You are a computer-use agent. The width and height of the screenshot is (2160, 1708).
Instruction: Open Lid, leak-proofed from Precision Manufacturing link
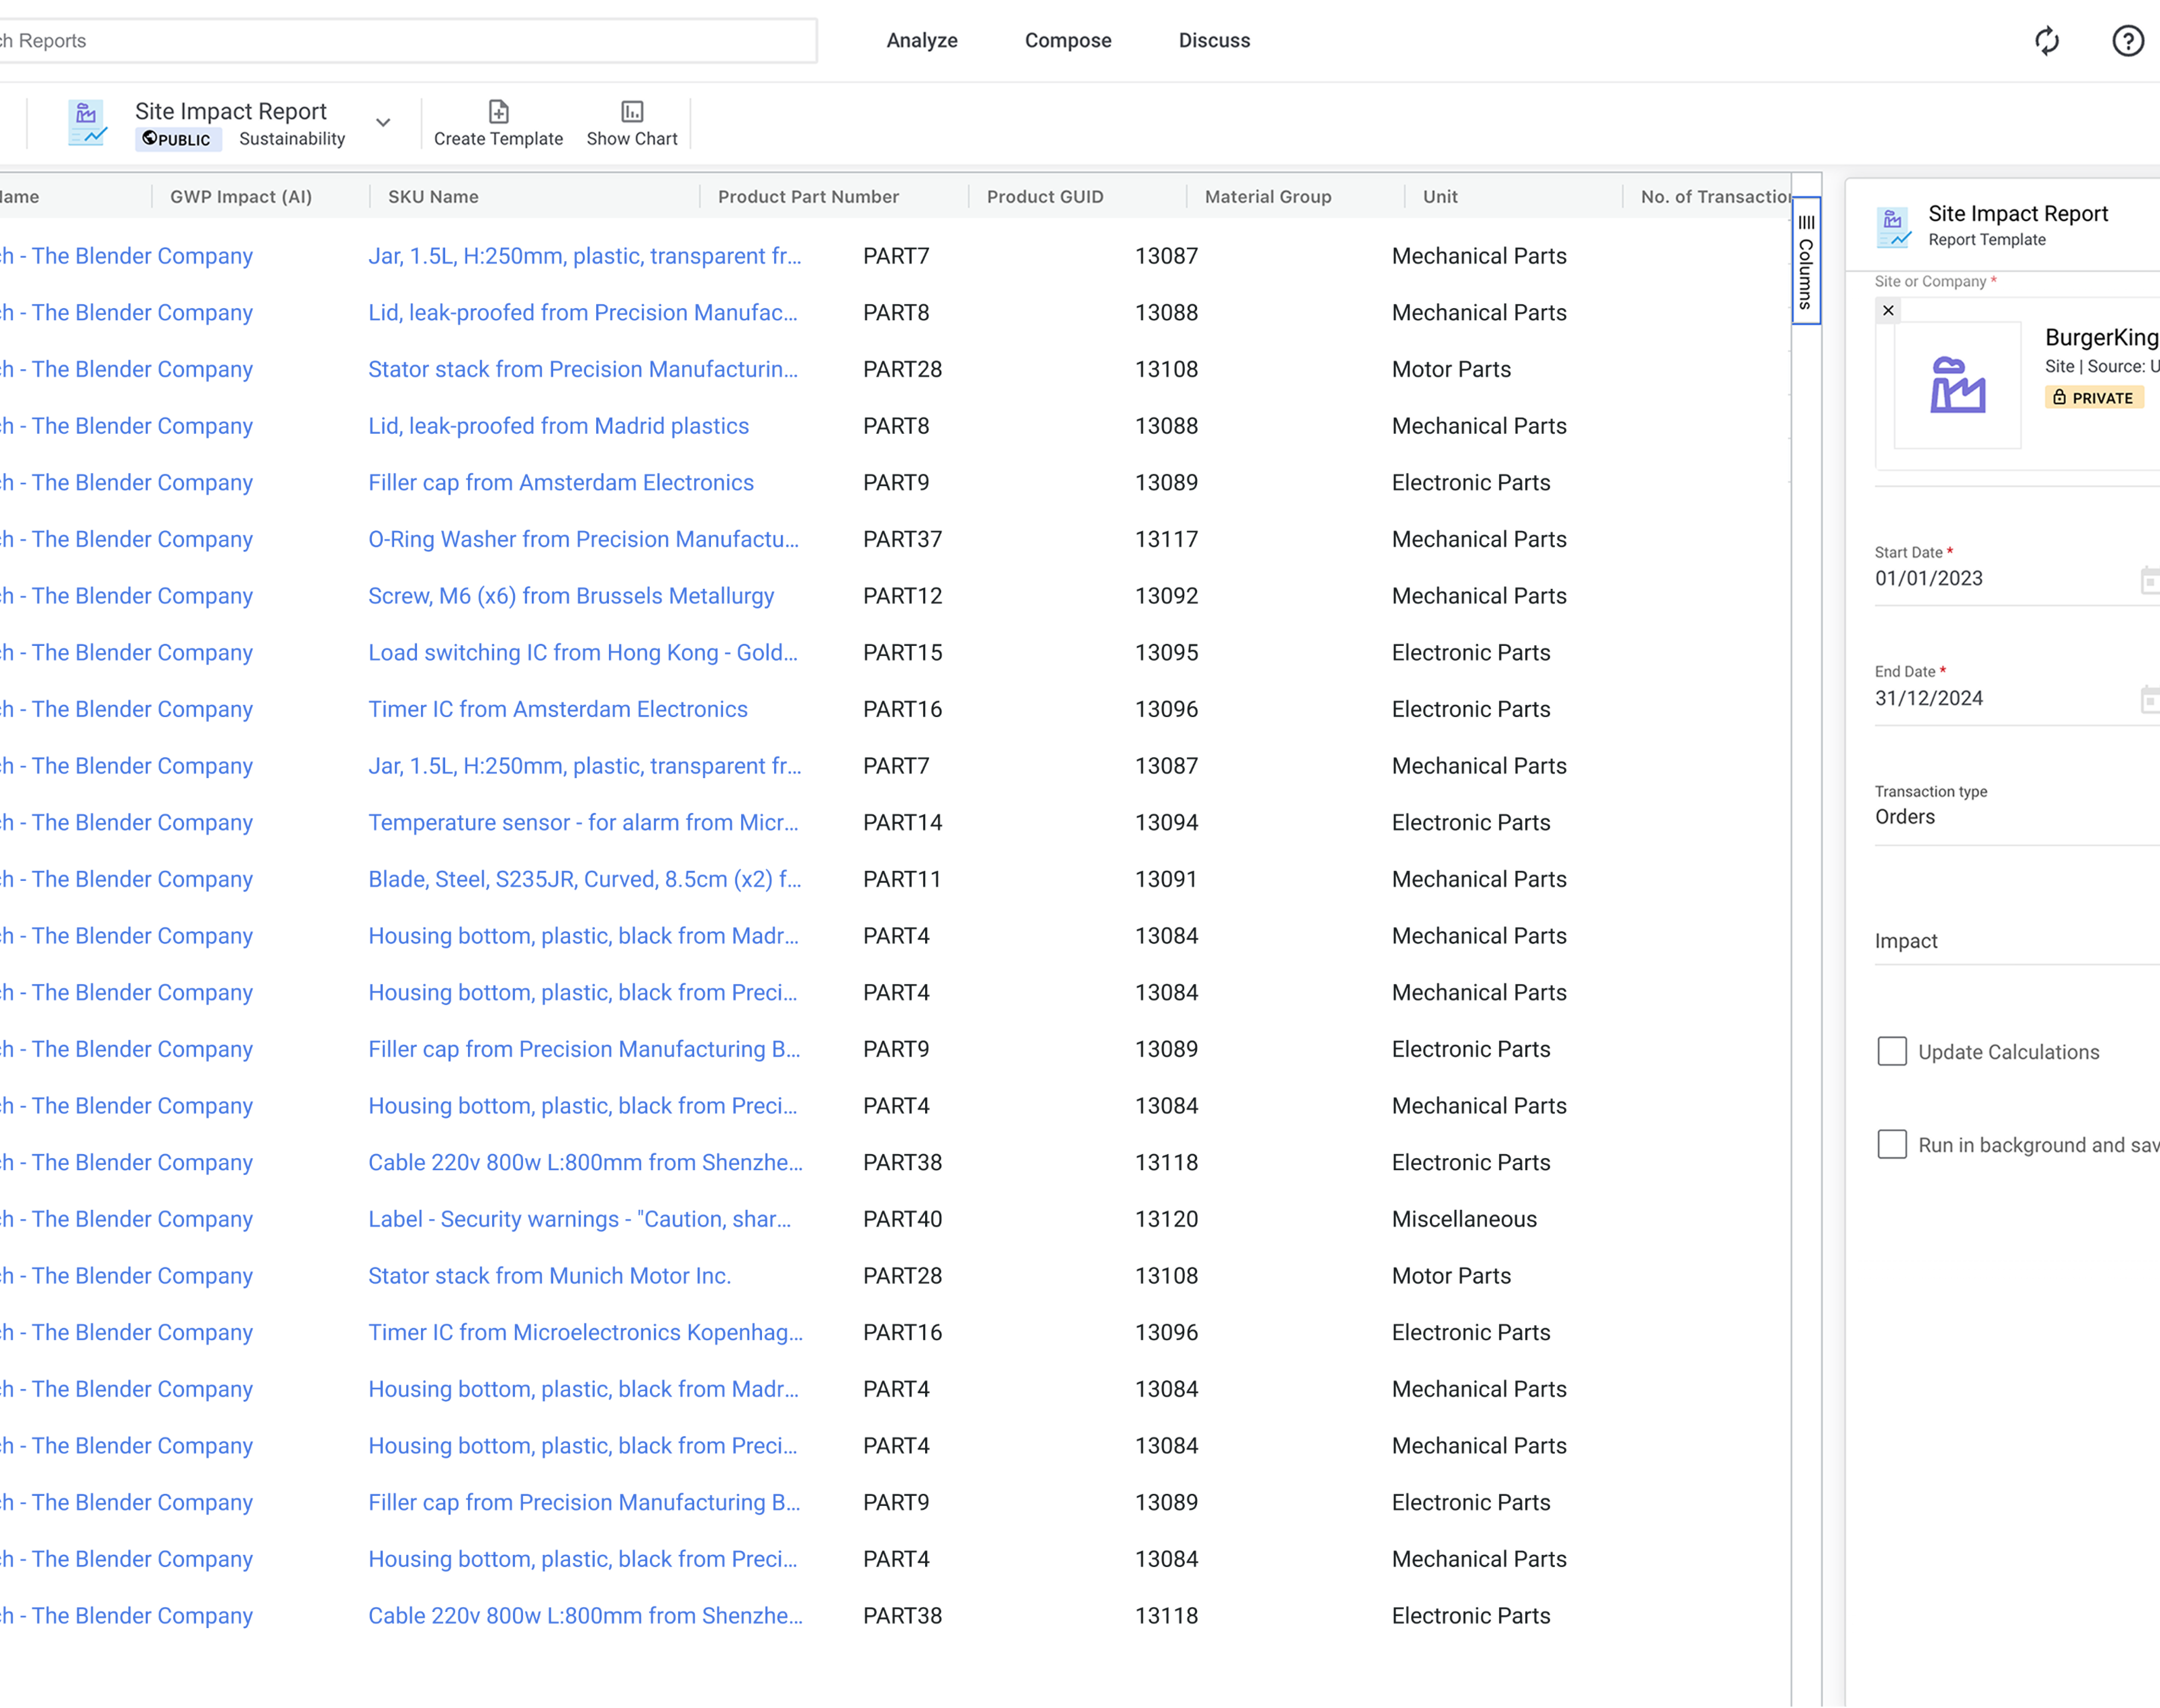[x=583, y=313]
